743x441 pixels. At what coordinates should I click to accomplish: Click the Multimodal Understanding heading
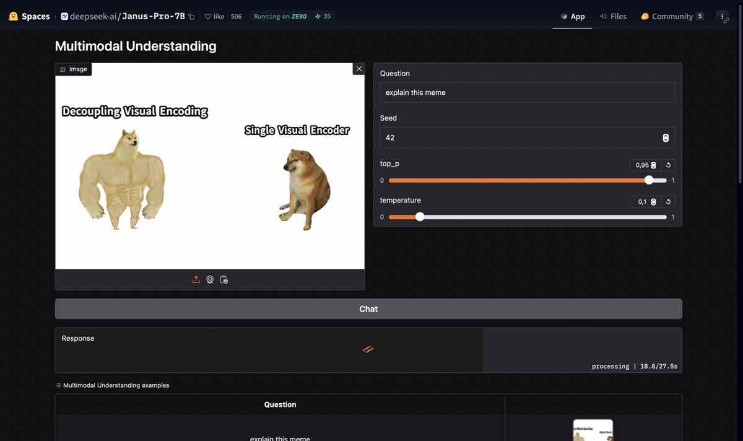(136, 46)
